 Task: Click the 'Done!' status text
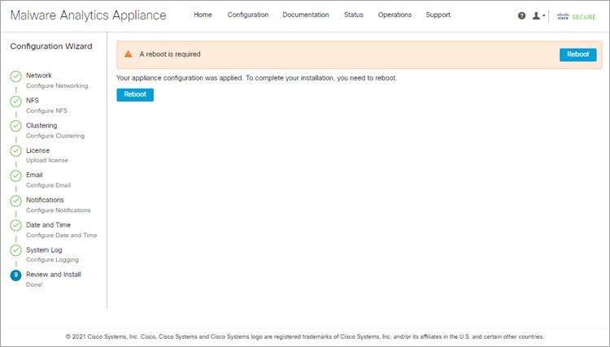(x=34, y=284)
